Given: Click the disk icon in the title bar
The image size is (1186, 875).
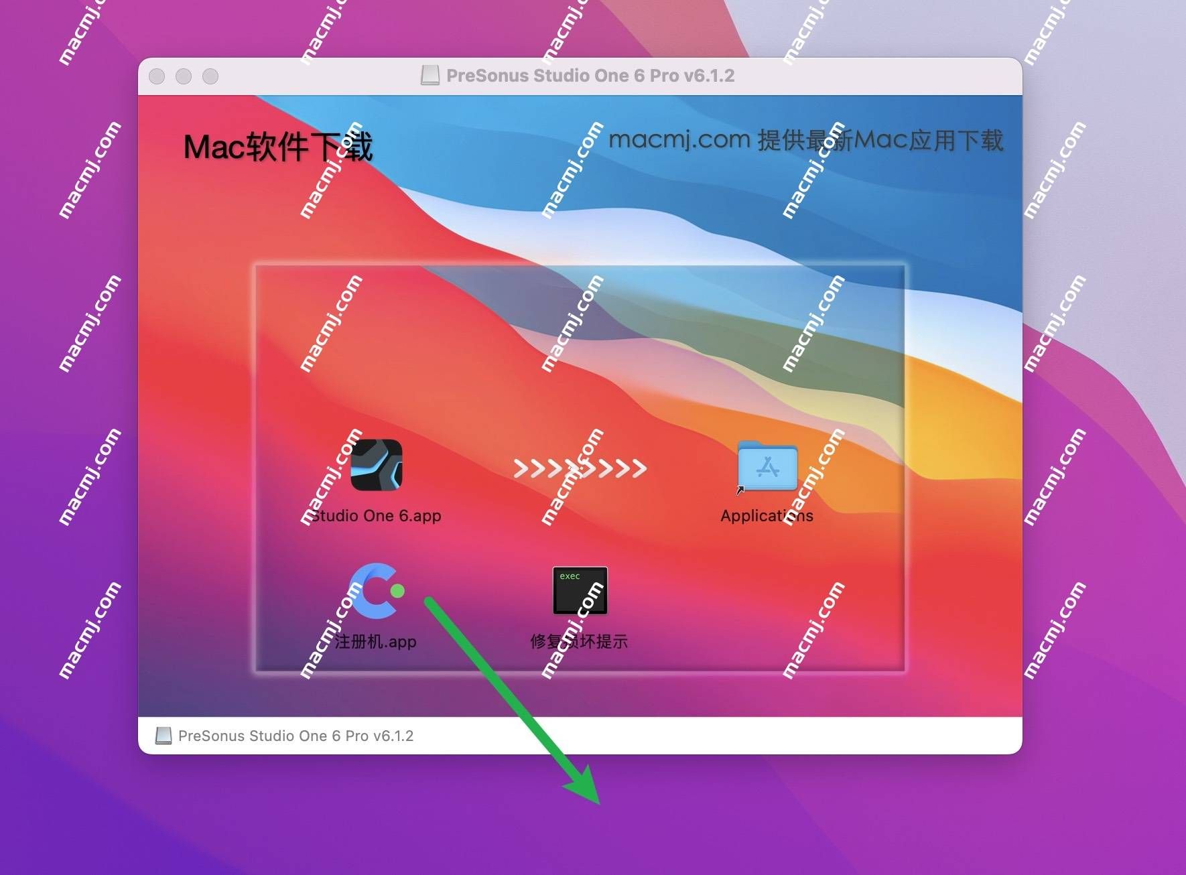Looking at the screenshot, I should [x=430, y=75].
